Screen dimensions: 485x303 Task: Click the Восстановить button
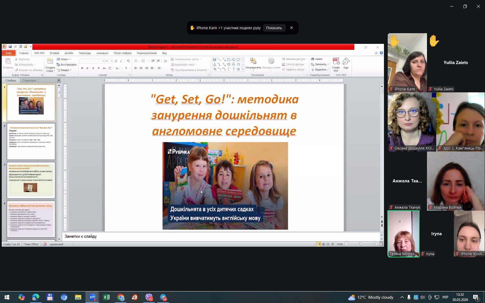tap(67, 65)
